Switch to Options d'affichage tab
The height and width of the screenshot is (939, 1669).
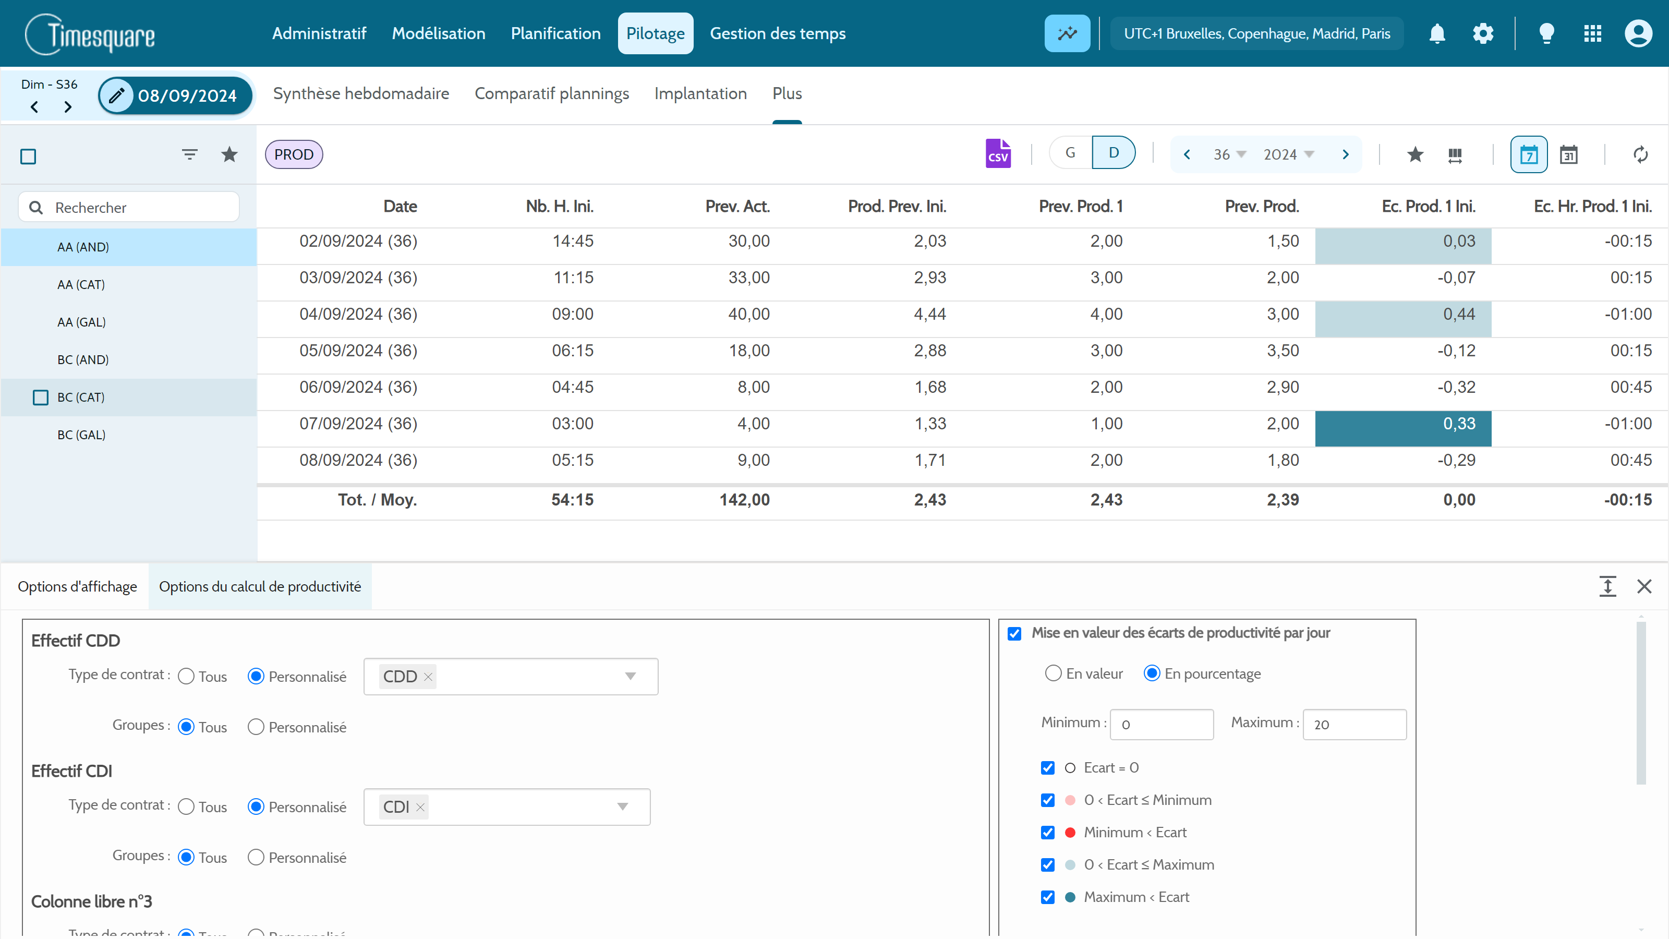coord(77,586)
